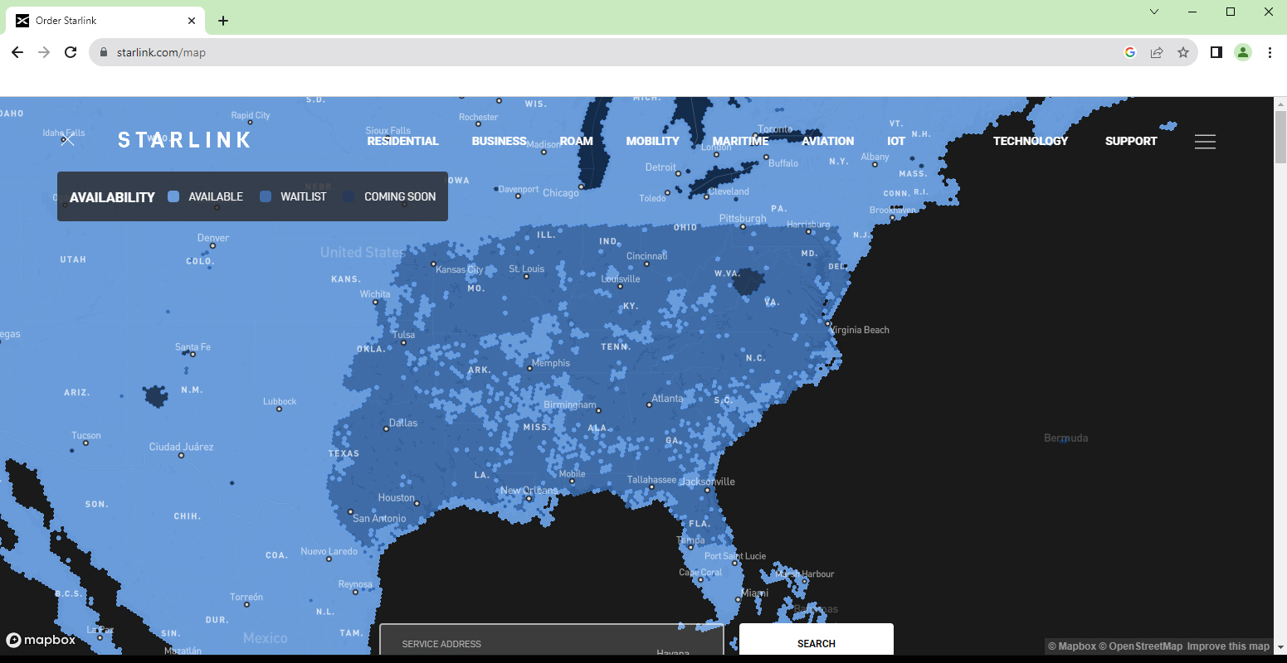Open the © OpenStreetMap attribution link

tap(1141, 646)
